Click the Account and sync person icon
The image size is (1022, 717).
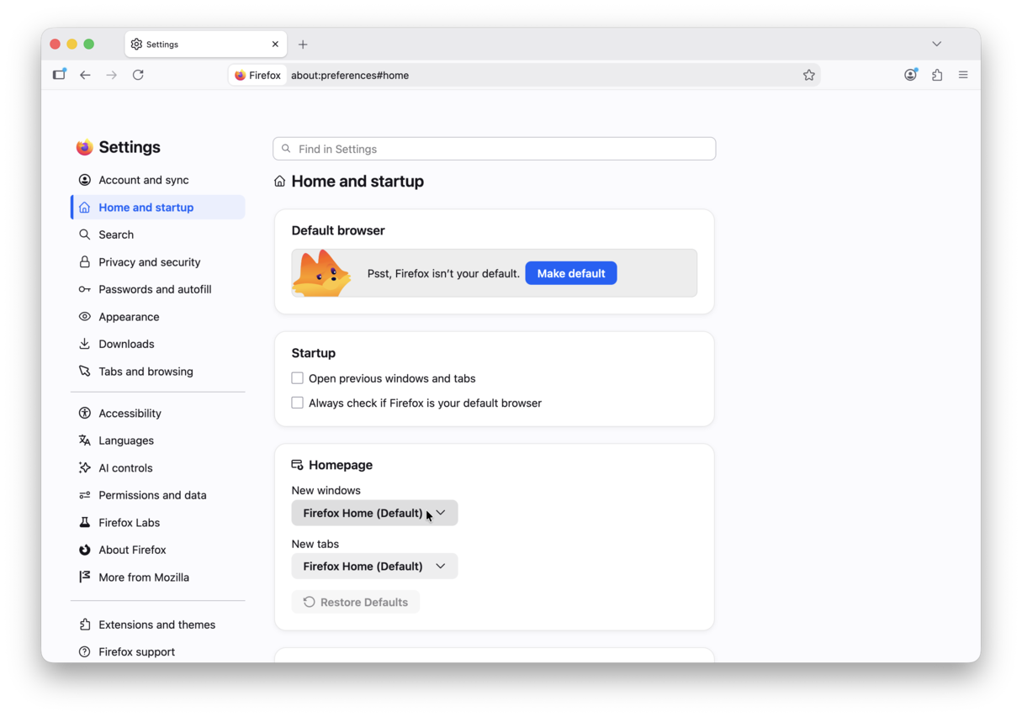pyautogui.click(x=85, y=180)
